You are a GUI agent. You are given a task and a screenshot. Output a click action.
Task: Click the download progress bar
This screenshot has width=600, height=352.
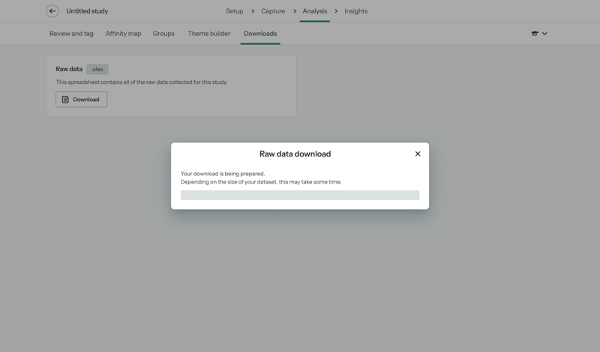tap(299, 195)
